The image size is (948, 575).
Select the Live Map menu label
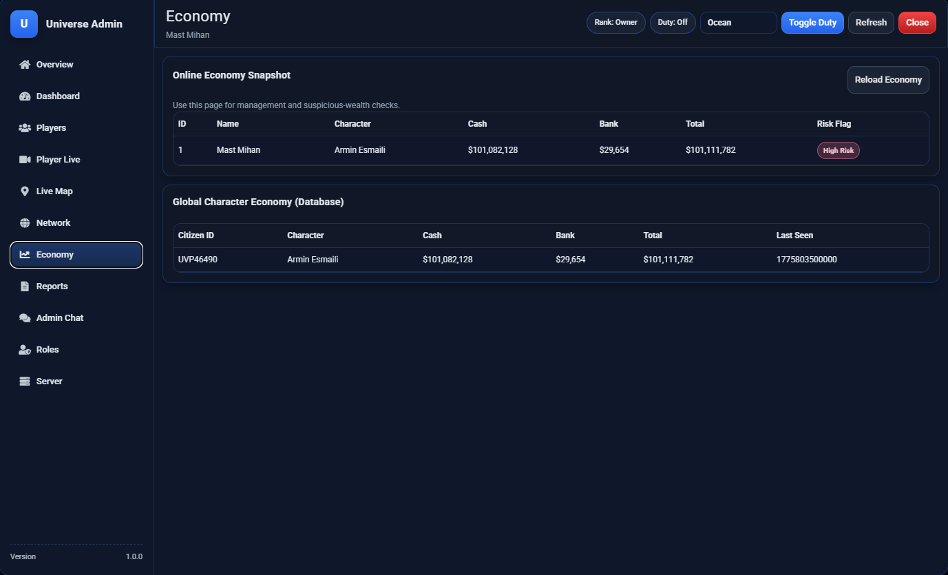pyautogui.click(x=54, y=191)
